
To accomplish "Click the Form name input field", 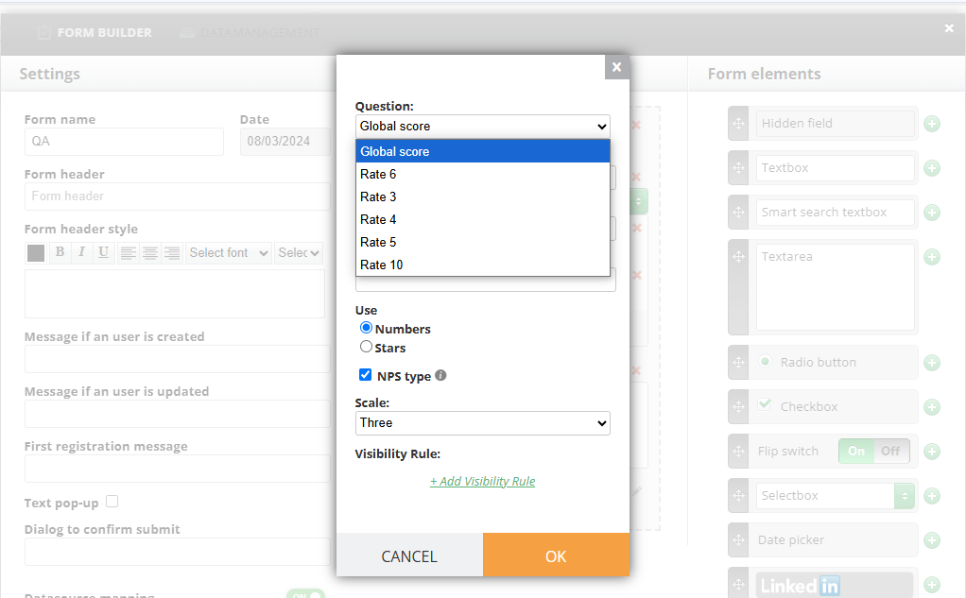I will tap(124, 142).
